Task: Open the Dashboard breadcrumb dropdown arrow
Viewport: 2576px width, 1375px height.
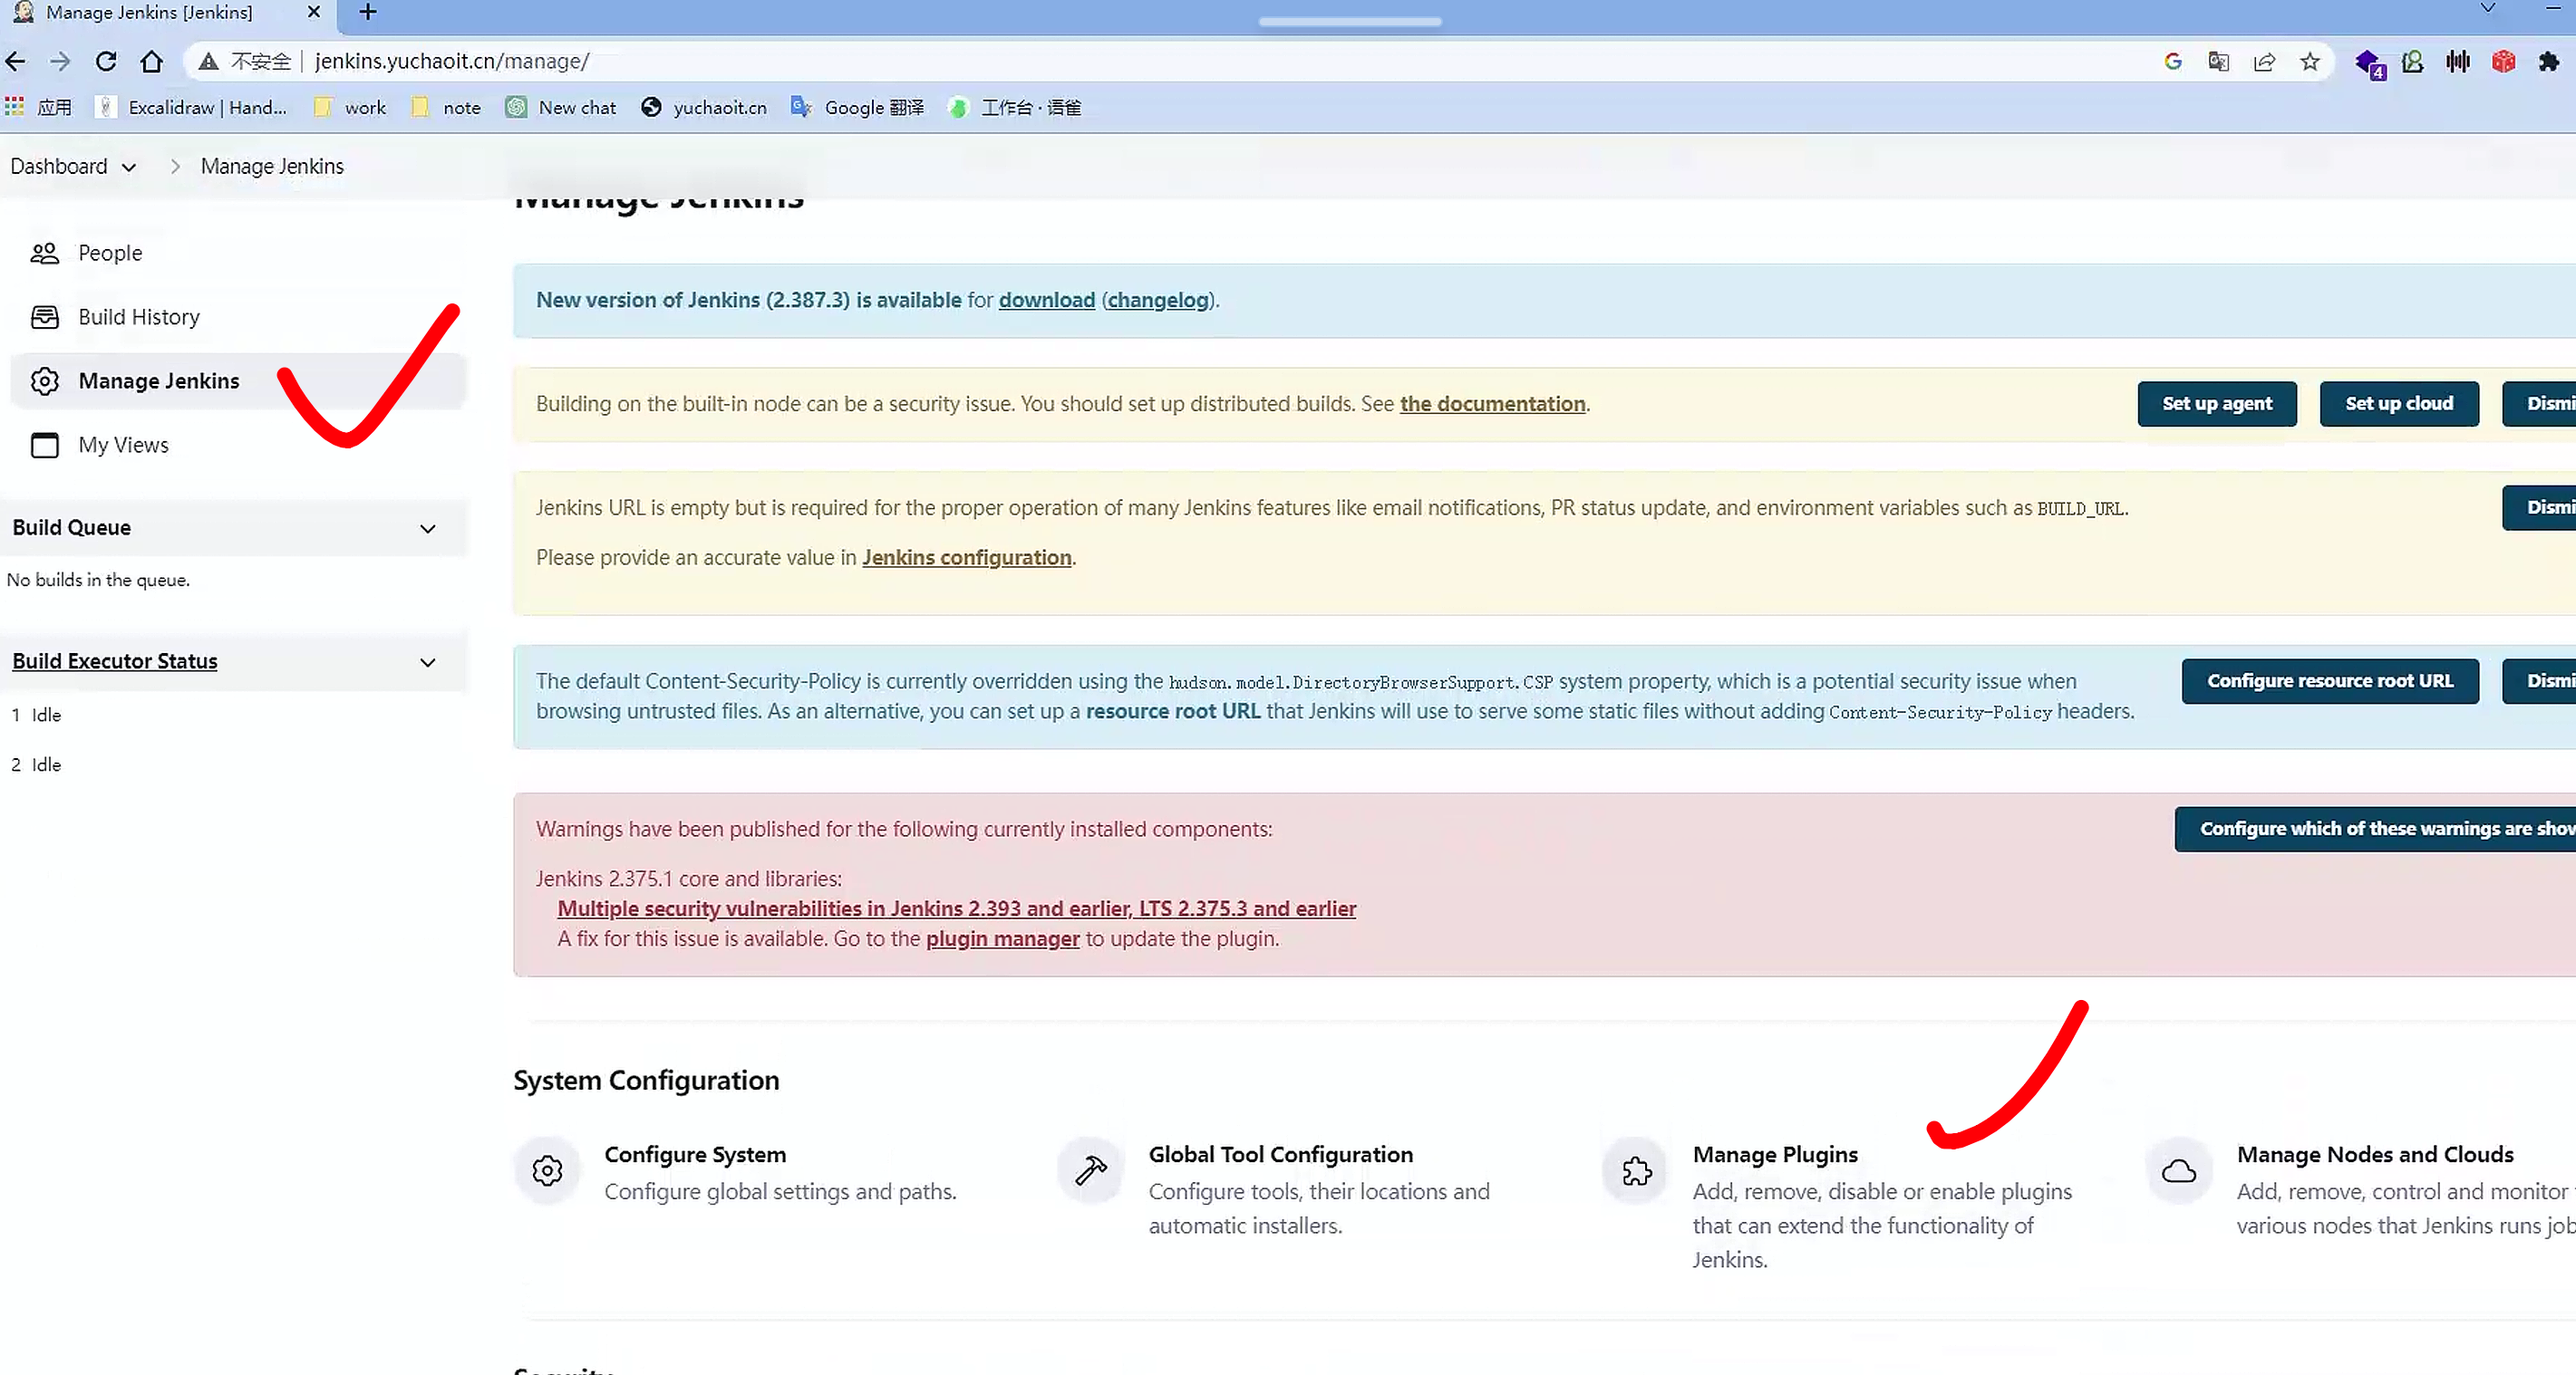Action: (x=129, y=167)
